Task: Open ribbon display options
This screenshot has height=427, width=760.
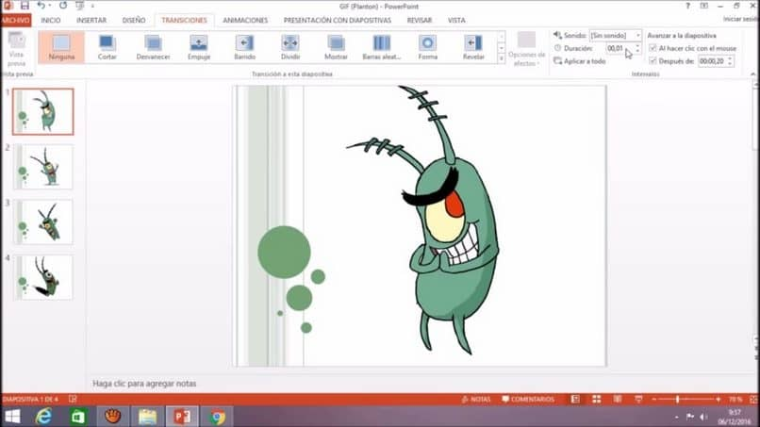Action: (x=703, y=6)
